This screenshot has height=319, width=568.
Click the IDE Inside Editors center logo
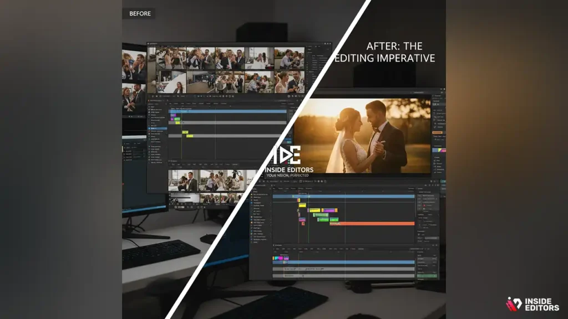coord(288,161)
